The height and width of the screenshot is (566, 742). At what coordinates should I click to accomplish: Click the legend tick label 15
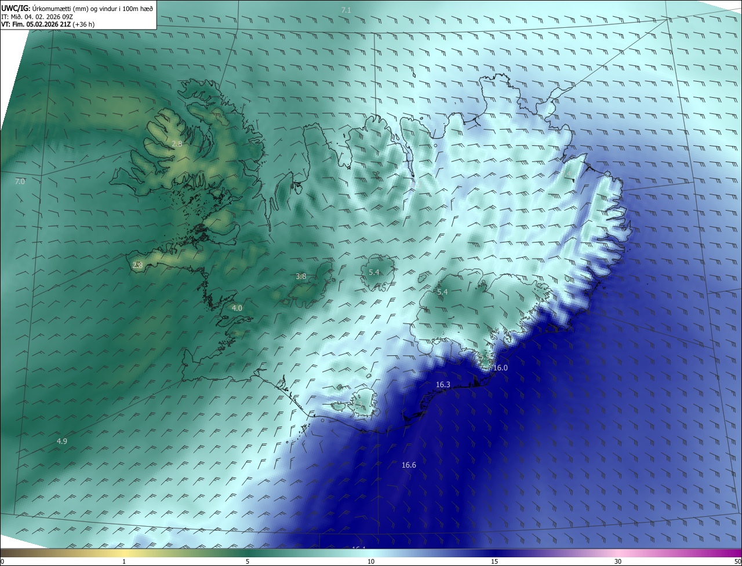494,562
